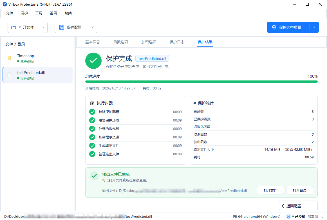The image size is (327, 220).
Task: Click the testPredicted.dll filename tag
Action: pyautogui.click(x=152, y=59)
